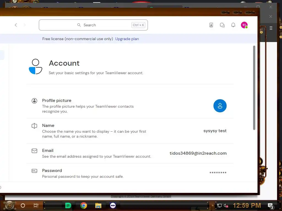The width and height of the screenshot is (282, 211).
Task: Click the masked password asterisks
Action: (218, 173)
